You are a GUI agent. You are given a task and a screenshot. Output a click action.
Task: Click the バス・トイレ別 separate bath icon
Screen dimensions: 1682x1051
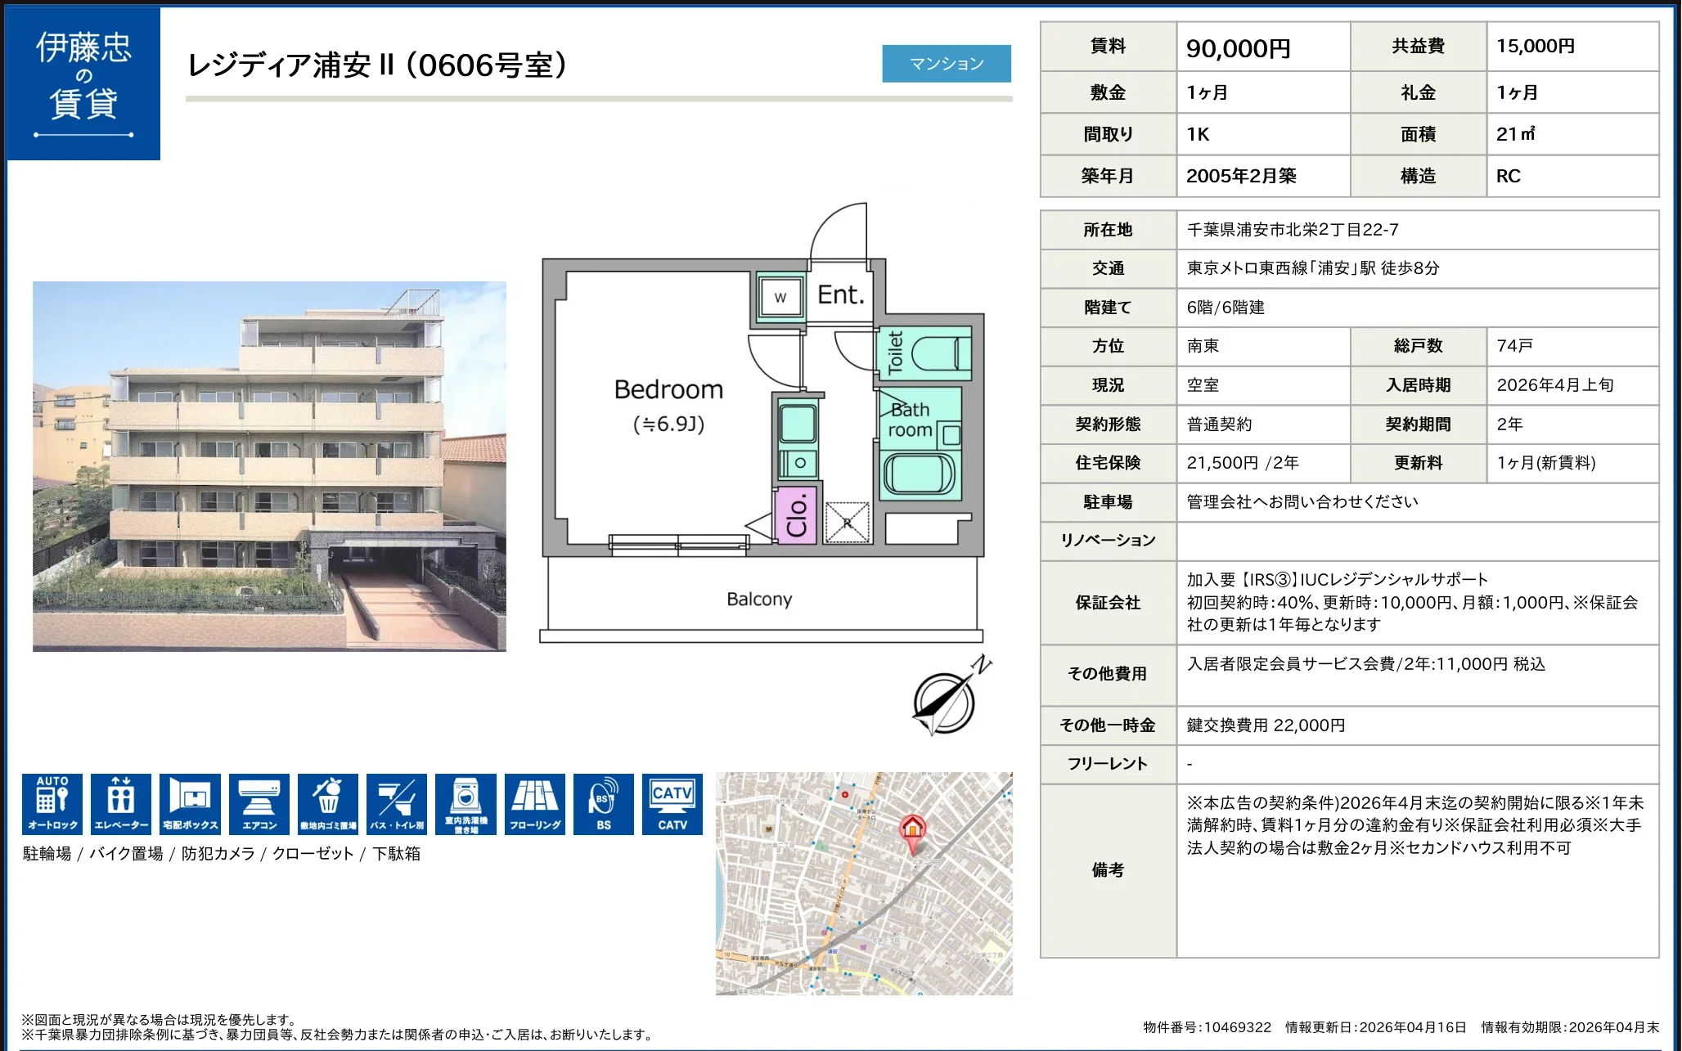pos(396,803)
